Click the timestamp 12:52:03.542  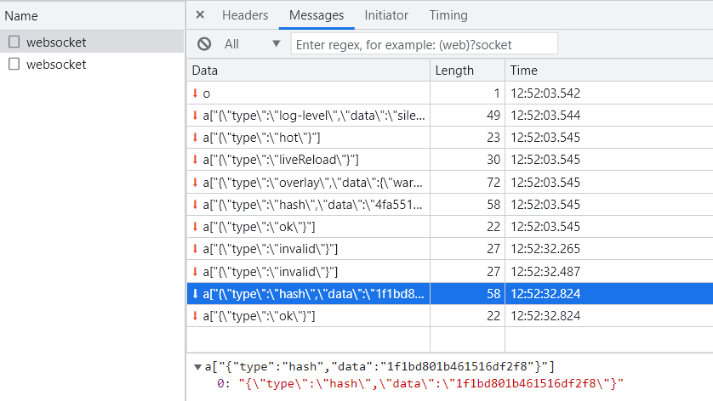(545, 93)
